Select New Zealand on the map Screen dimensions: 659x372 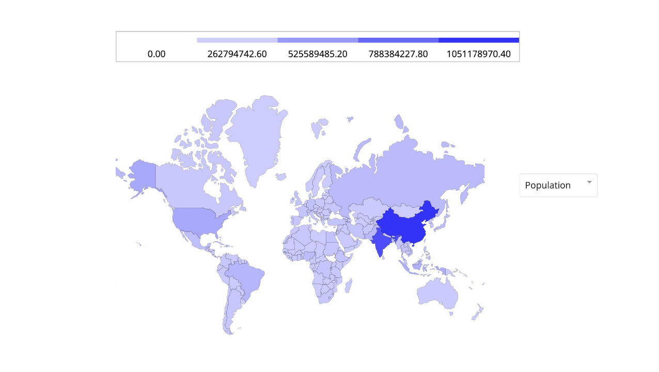click(478, 313)
